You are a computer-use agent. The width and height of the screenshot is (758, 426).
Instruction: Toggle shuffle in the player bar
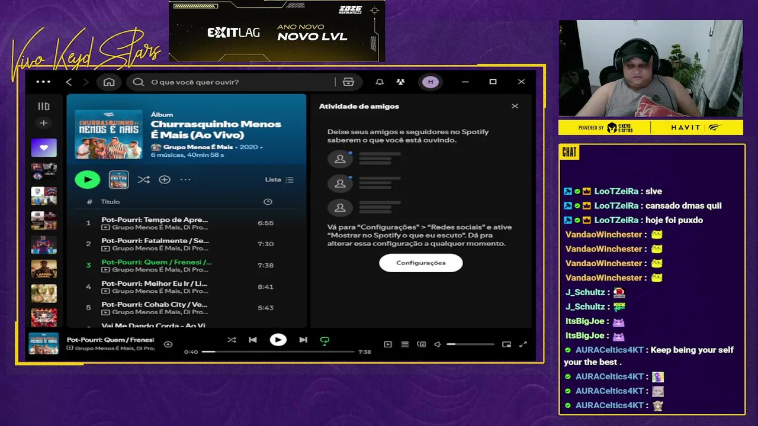click(232, 340)
